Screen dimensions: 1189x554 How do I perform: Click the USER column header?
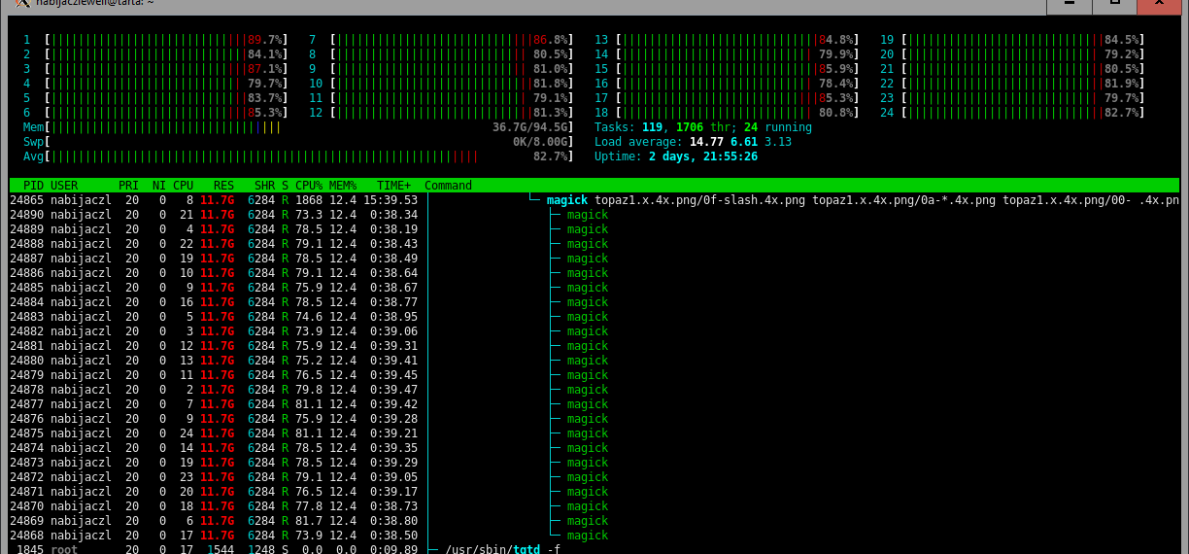click(65, 186)
